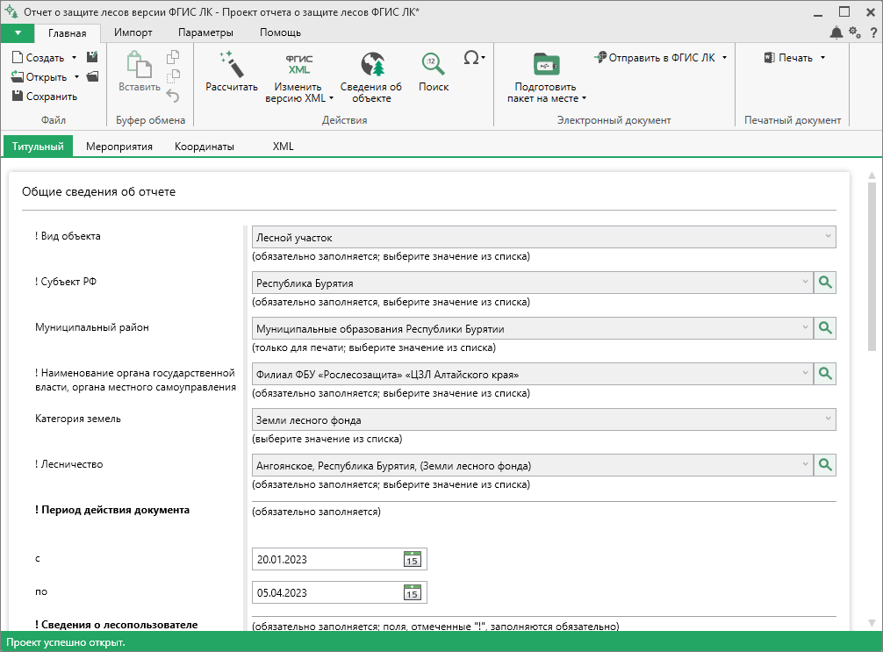883x652 pixels.
Task: Open the notifications bell
Action: click(836, 32)
